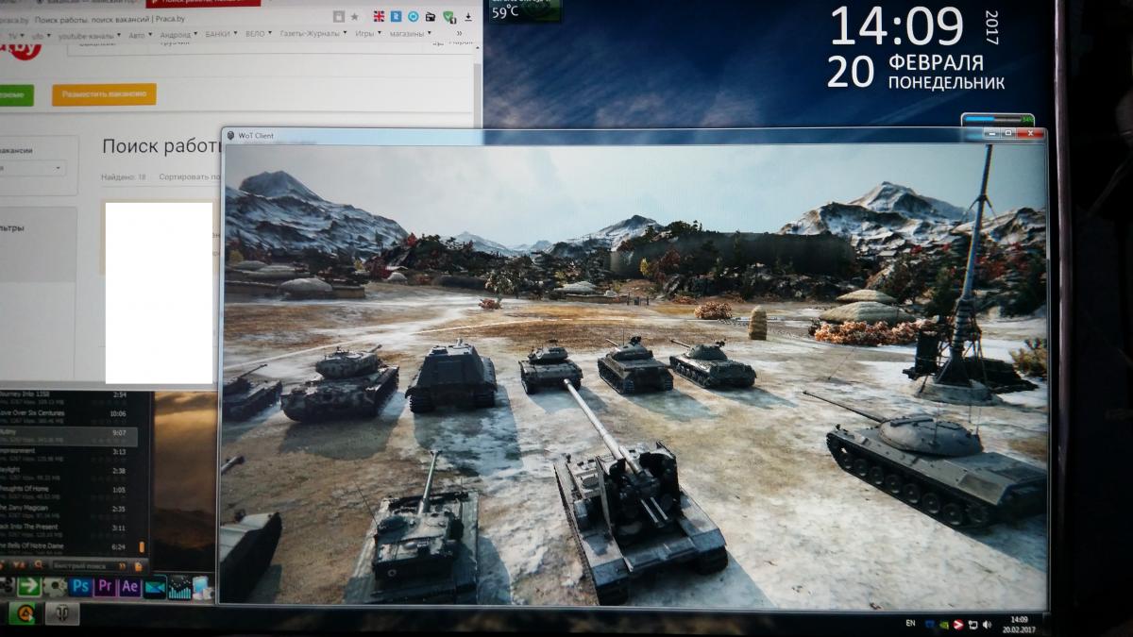
Task: Open the mail envelope dock icon
Action: (x=155, y=587)
